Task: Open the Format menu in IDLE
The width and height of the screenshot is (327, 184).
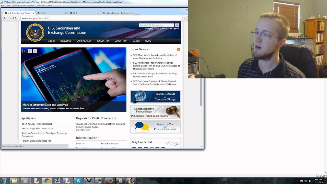Action: click(16, 6)
